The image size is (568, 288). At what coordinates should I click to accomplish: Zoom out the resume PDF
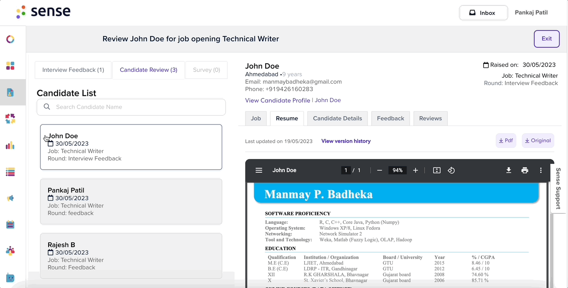point(380,170)
